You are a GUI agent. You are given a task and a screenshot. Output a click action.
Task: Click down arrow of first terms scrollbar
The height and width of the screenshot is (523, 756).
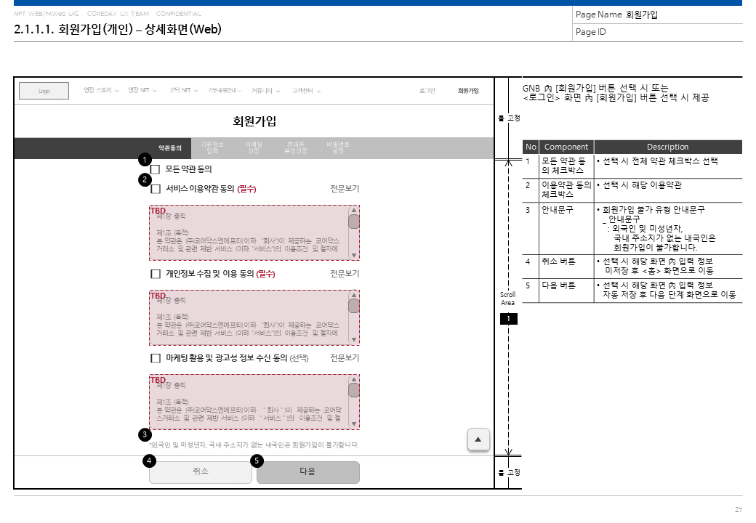click(354, 255)
